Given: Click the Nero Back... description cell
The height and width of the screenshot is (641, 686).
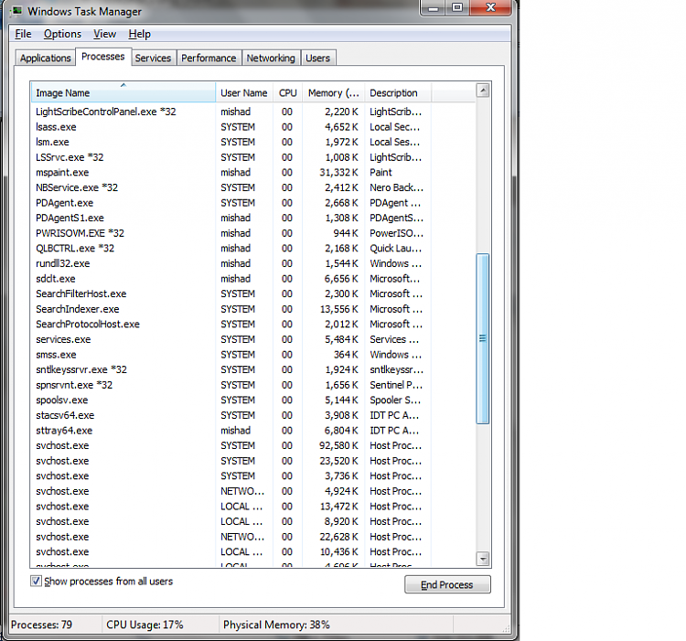Looking at the screenshot, I should [396, 187].
